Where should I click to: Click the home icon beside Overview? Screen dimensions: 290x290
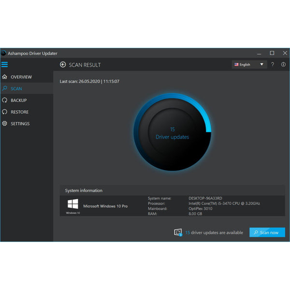[x=5, y=76]
